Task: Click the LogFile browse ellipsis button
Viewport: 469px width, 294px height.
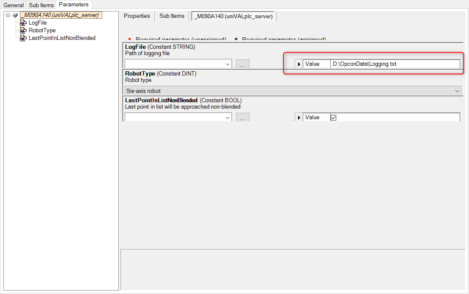Action: click(x=243, y=64)
